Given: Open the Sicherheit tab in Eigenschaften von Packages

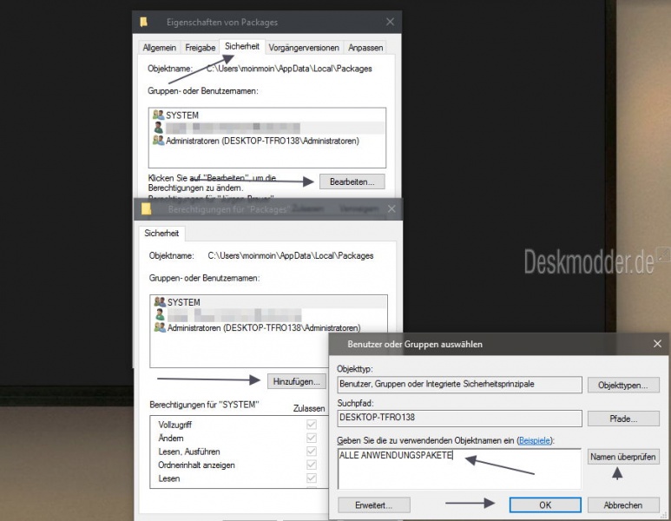Looking at the screenshot, I should 242,46.
